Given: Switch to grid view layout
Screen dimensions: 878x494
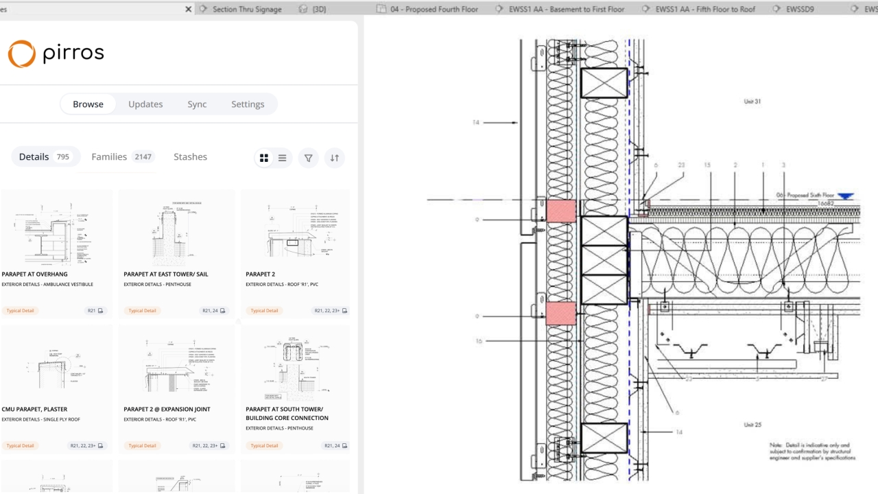Looking at the screenshot, I should 263,158.
